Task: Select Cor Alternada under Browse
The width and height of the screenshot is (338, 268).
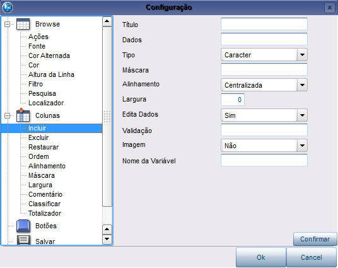Action: [49, 55]
